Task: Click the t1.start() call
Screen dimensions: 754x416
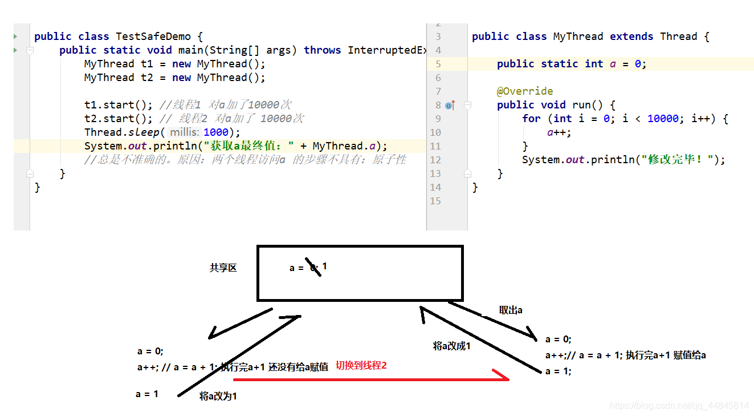Action: [119, 105]
